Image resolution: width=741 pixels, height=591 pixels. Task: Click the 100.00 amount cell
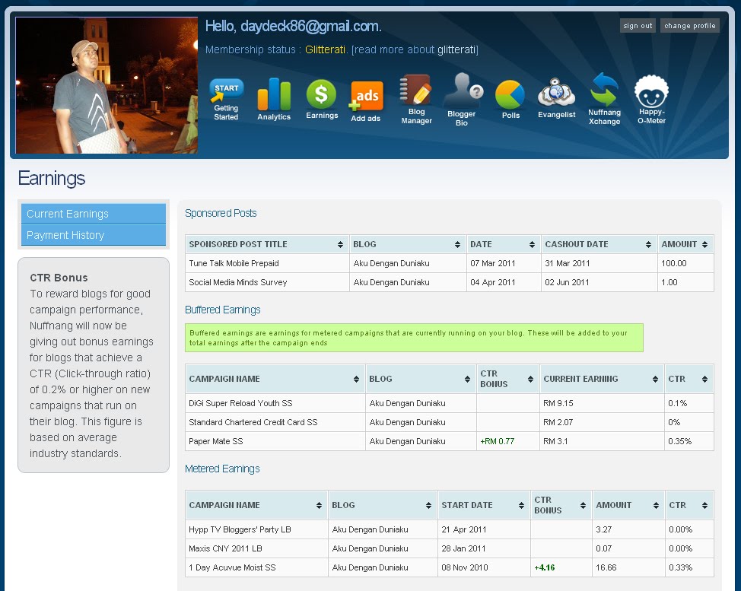click(x=674, y=263)
